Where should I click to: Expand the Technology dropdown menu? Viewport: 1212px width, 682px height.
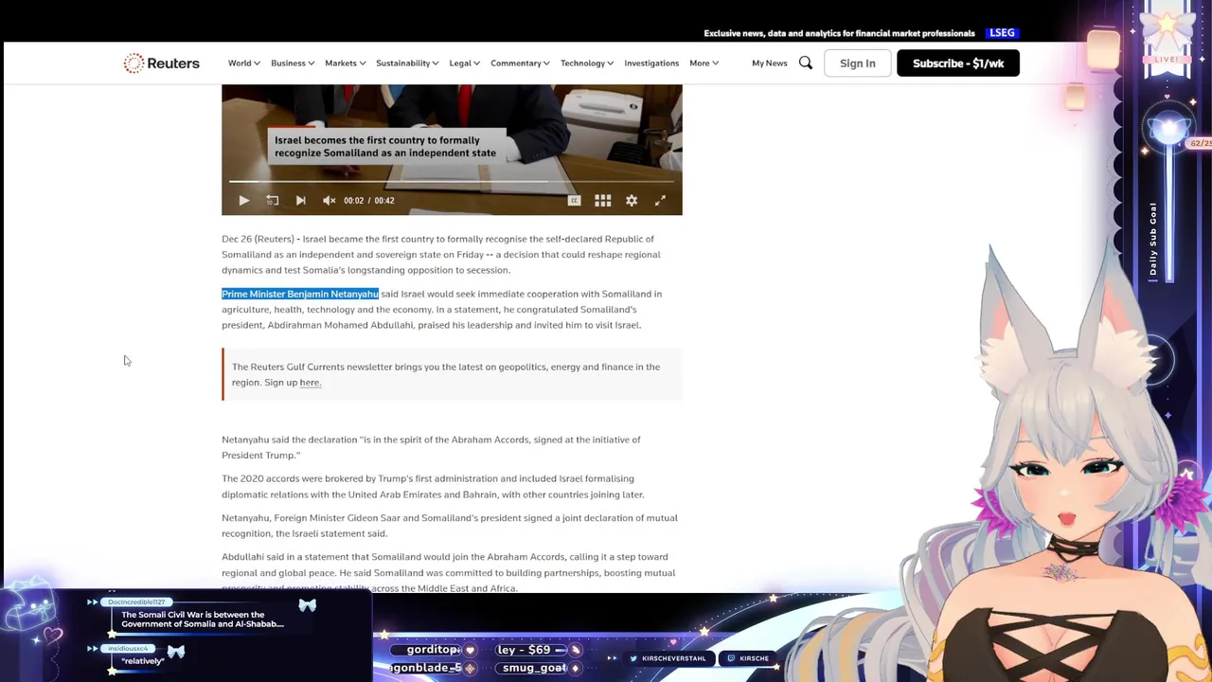(x=587, y=63)
